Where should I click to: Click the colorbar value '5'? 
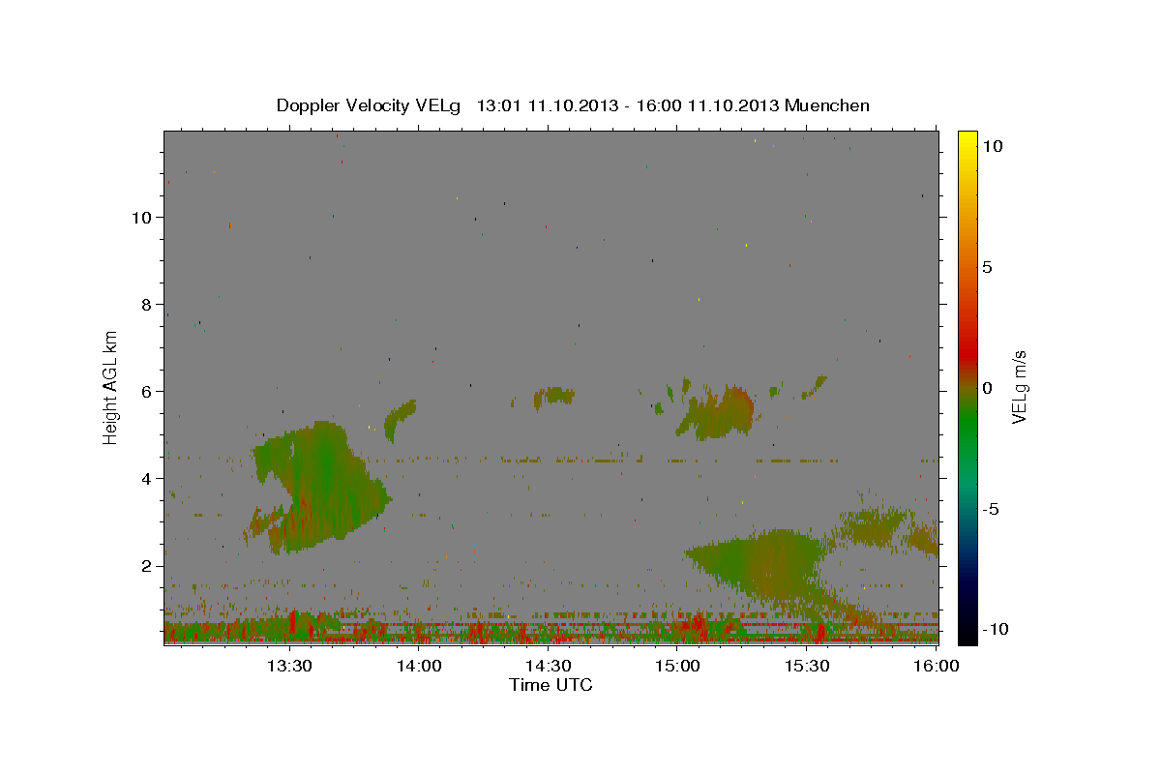[987, 267]
